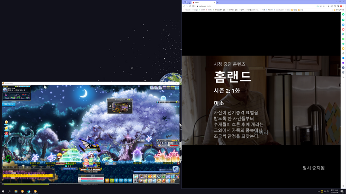The height and width of the screenshot is (194, 346).
Task: Click the fourth skill in the top quickslot row
Action: 150,176
